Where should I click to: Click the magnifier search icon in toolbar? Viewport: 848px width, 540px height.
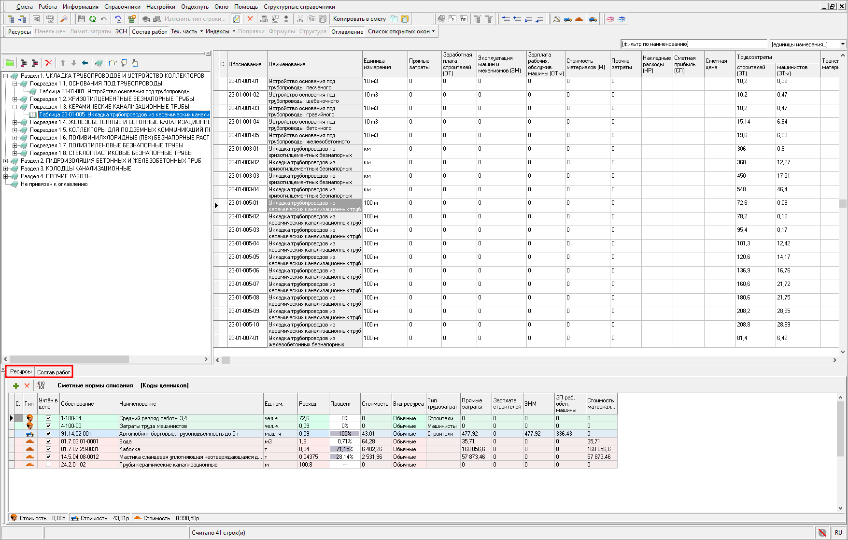click(x=64, y=19)
